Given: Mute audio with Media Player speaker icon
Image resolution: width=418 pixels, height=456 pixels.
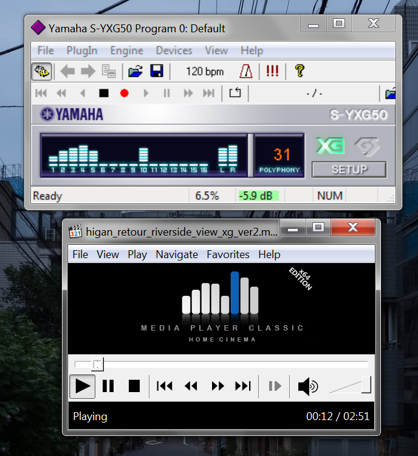Looking at the screenshot, I should coord(308,386).
